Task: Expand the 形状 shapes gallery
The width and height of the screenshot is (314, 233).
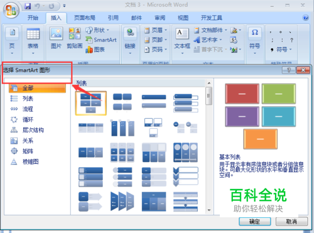Action: 97,30
